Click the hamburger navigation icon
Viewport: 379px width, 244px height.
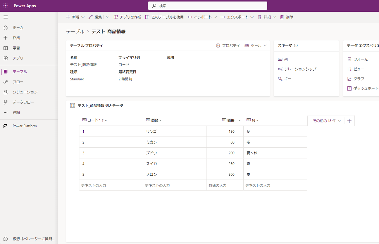(x=5, y=17)
